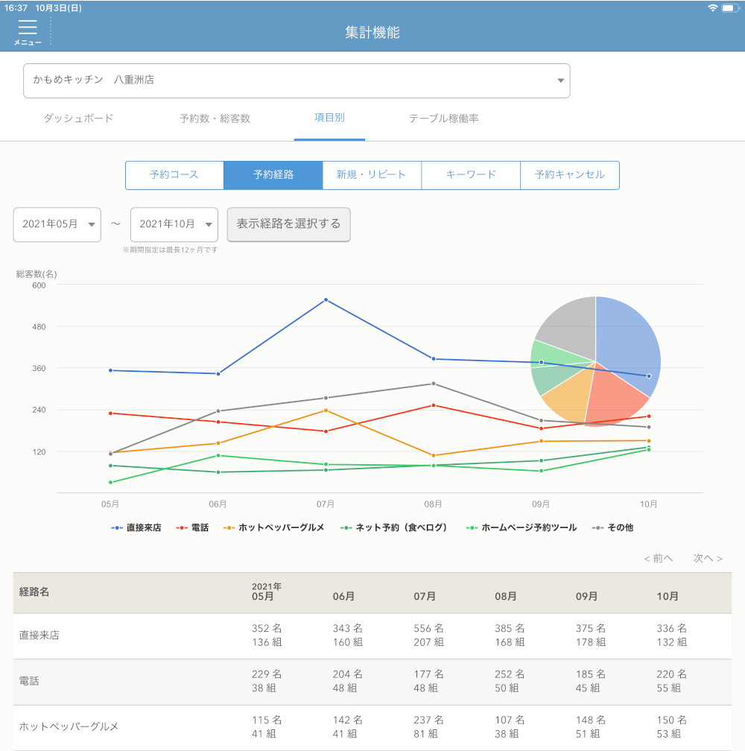Open the かもめキッチン 八重洲店 store dropdown
745x751 pixels.
(x=297, y=80)
